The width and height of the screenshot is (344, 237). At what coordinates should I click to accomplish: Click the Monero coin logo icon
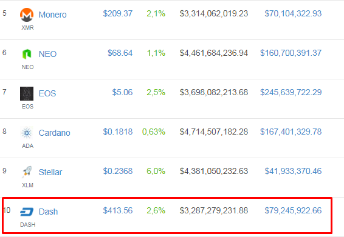pyautogui.click(x=27, y=15)
